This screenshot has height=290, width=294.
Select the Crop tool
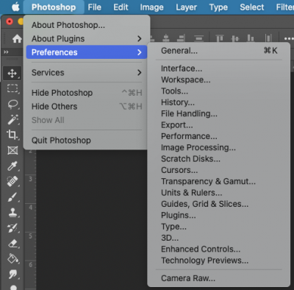[x=12, y=135]
